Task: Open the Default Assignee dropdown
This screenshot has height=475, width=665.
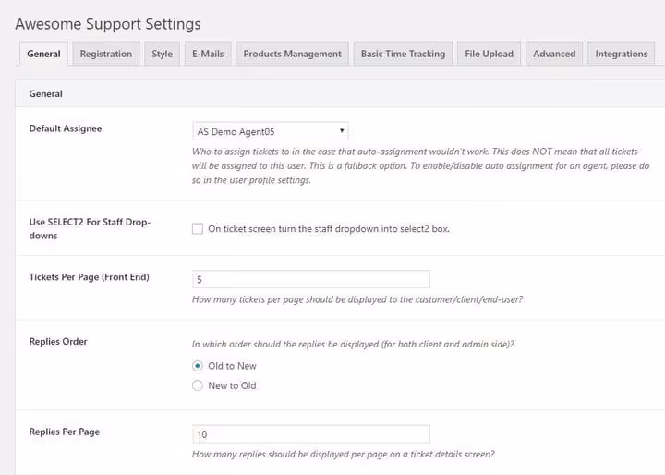Action: point(270,131)
